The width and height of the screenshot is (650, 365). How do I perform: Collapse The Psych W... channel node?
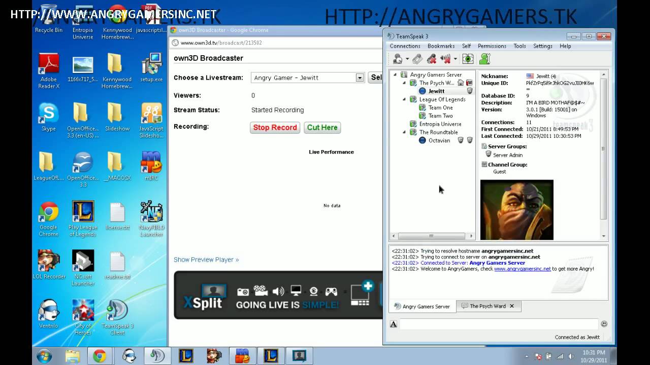coord(404,83)
